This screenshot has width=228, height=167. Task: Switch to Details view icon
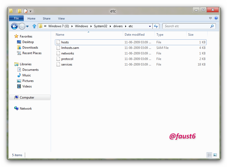pyautogui.click(x=210, y=155)
